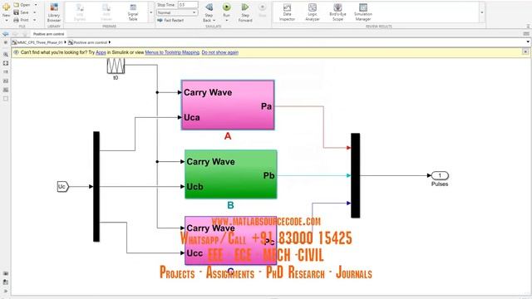This screenshot has width=532, height=299.
Task: Expand the Open button dropdown arrow
Action: [x=36, y=5]
